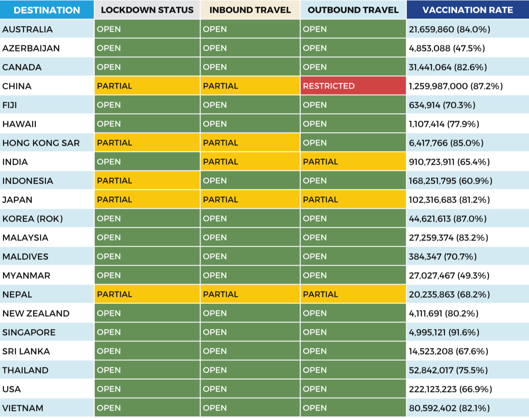Click India's PARTIAL inbound travel cell
The image size is (529, 418).
(250, 162)
